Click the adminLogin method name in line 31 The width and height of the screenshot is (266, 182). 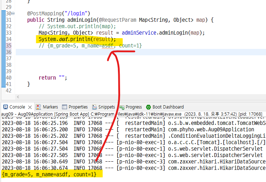[82, 20]
